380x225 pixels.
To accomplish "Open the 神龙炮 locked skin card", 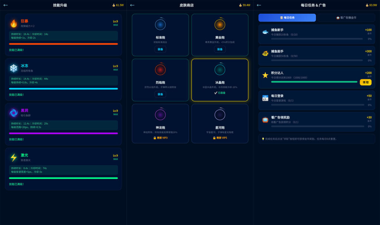I will (x=160, y=123).
